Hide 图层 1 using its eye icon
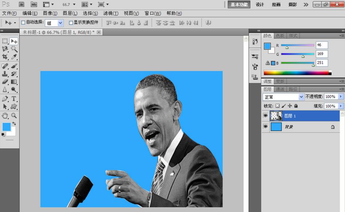 click(x=265, y=116)
